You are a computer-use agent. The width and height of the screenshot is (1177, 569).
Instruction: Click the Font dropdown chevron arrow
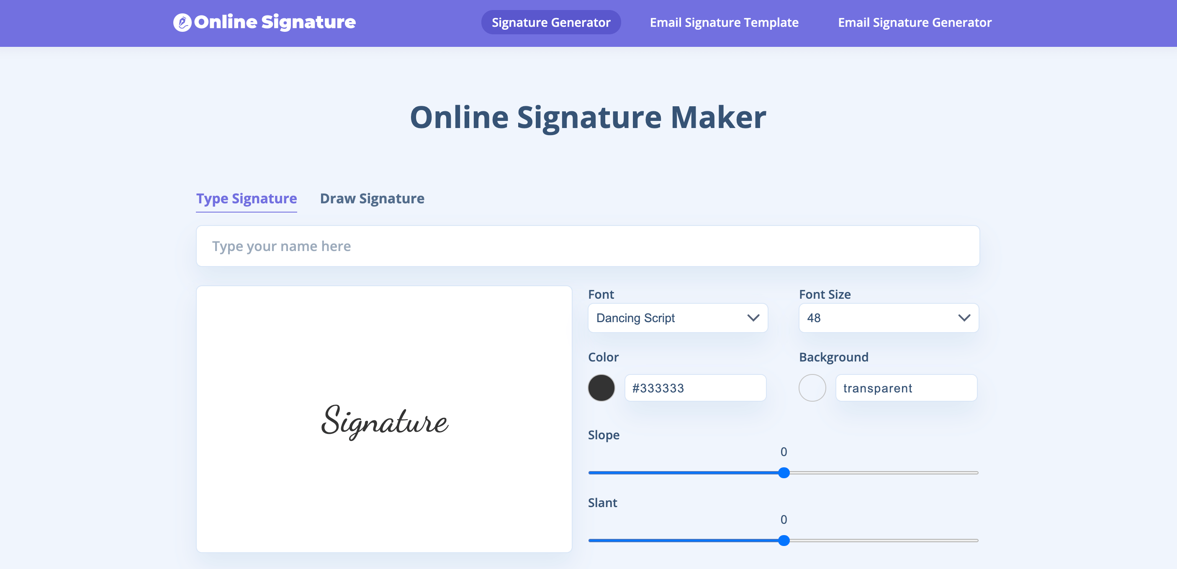(x=753, y=318)
